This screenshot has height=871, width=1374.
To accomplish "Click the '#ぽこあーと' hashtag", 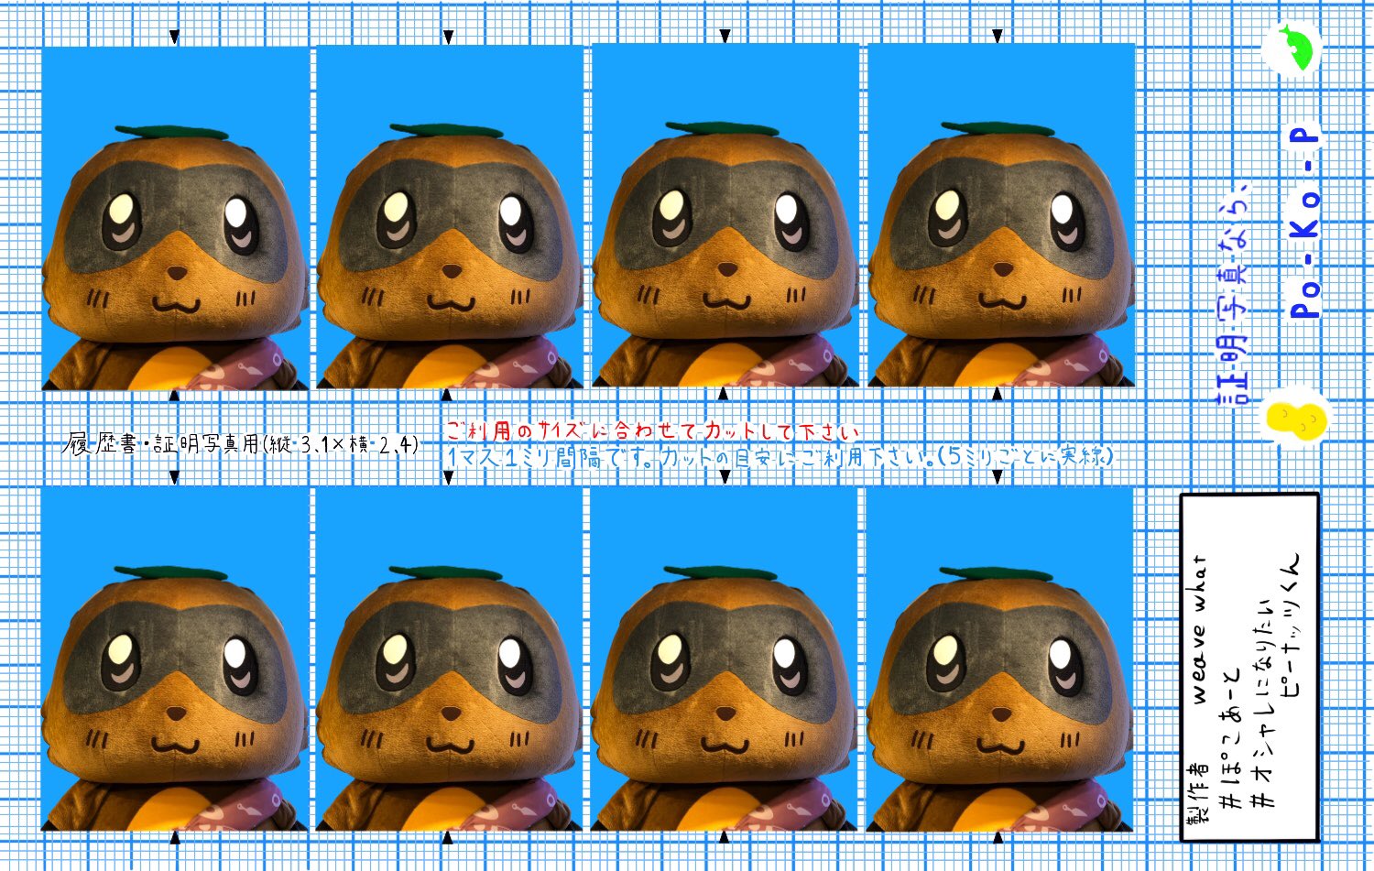I will (x=1229, y=740).
